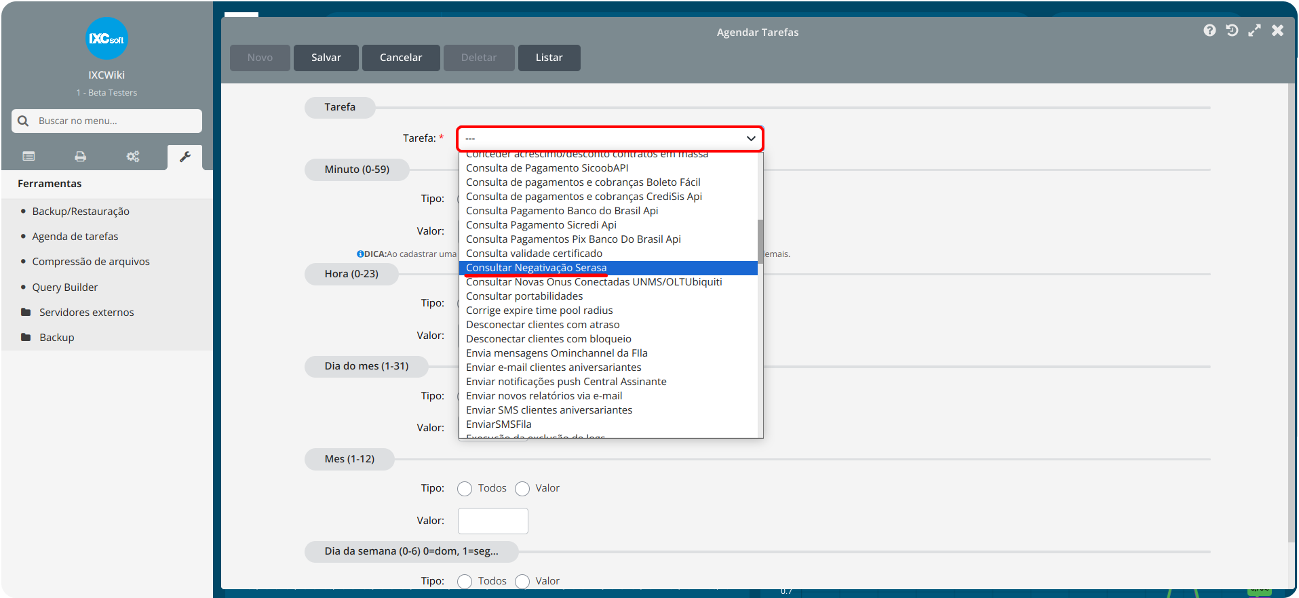This screenshot has height=598, width=1299.
Task: Switch to the gears settings tab icon
Action: click(132, 157)
